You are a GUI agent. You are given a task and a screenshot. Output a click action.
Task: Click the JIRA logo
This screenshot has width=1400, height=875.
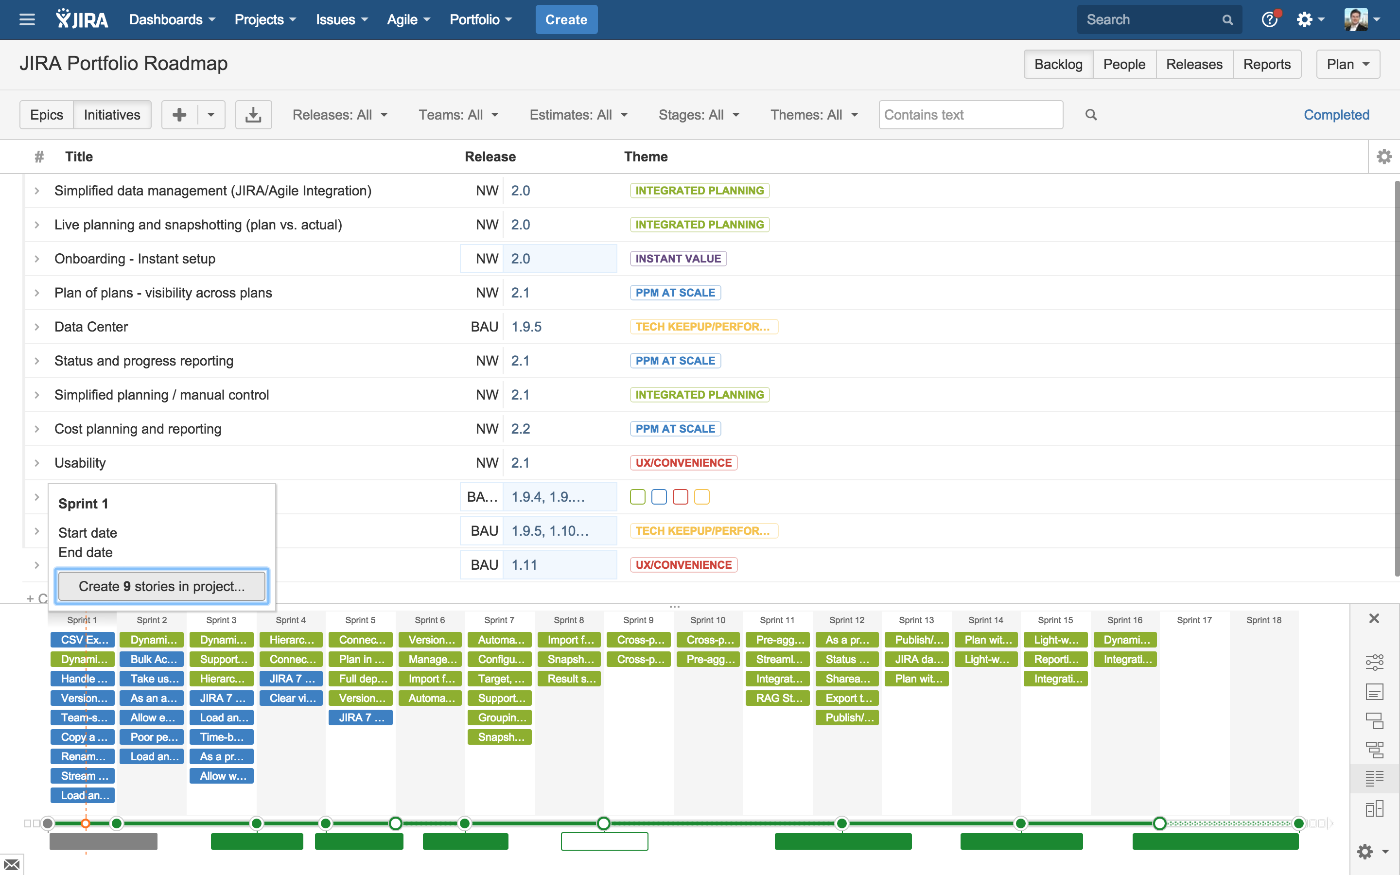(82, 19)
